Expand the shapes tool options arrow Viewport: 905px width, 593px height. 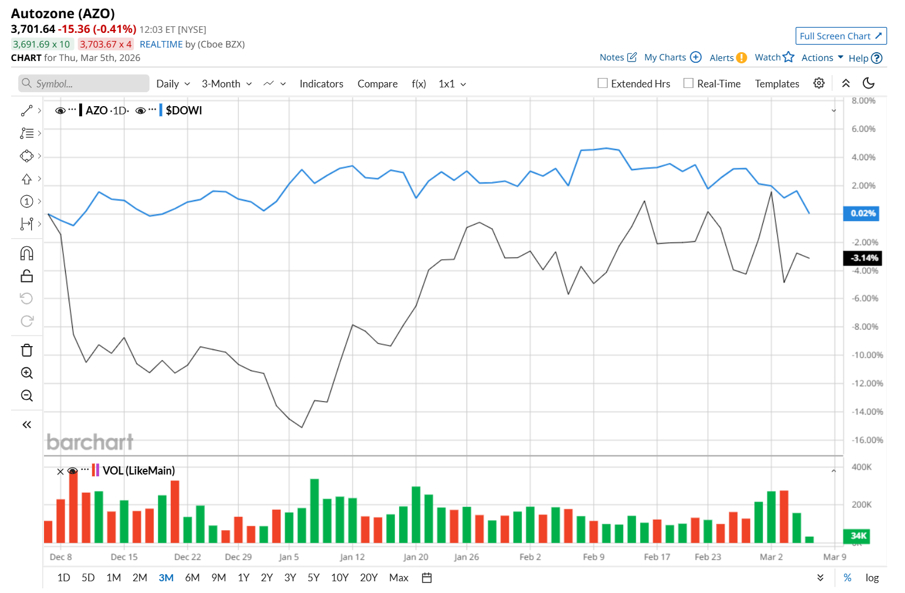click(39, 156)
